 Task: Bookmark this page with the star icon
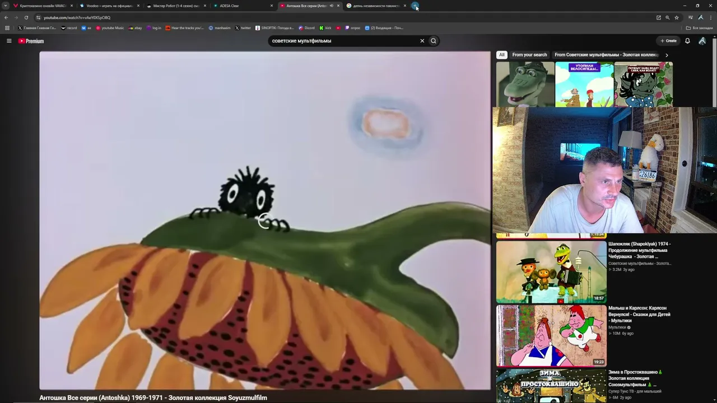pos(677,17)
